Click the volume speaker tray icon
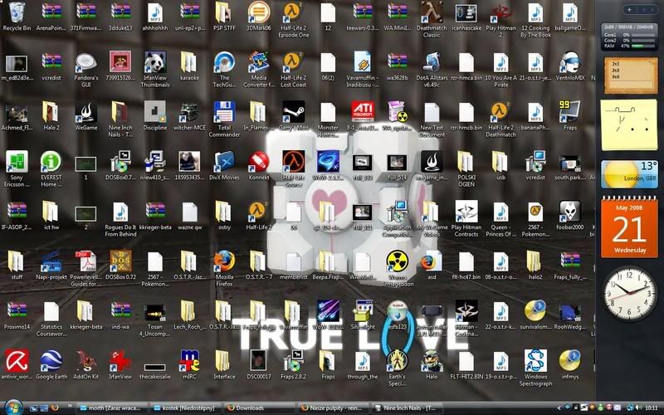The width and height of the screenshot is (664, 415). pyautogui.click(x=637, y=408)
